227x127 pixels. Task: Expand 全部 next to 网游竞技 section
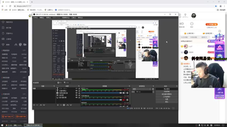pos(24,51)
